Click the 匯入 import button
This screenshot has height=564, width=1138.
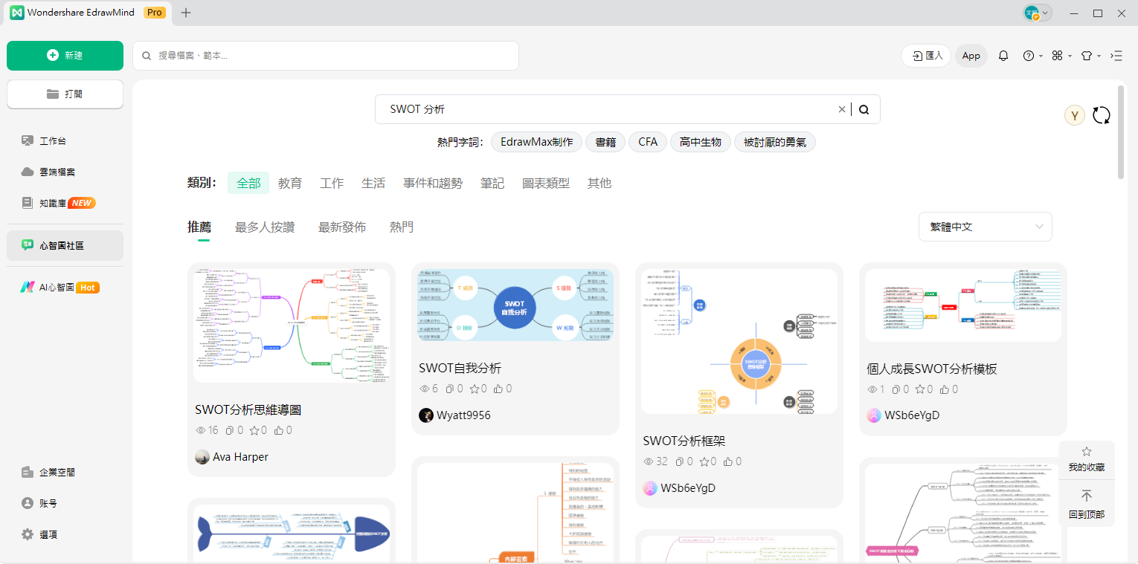pos(926,56)
